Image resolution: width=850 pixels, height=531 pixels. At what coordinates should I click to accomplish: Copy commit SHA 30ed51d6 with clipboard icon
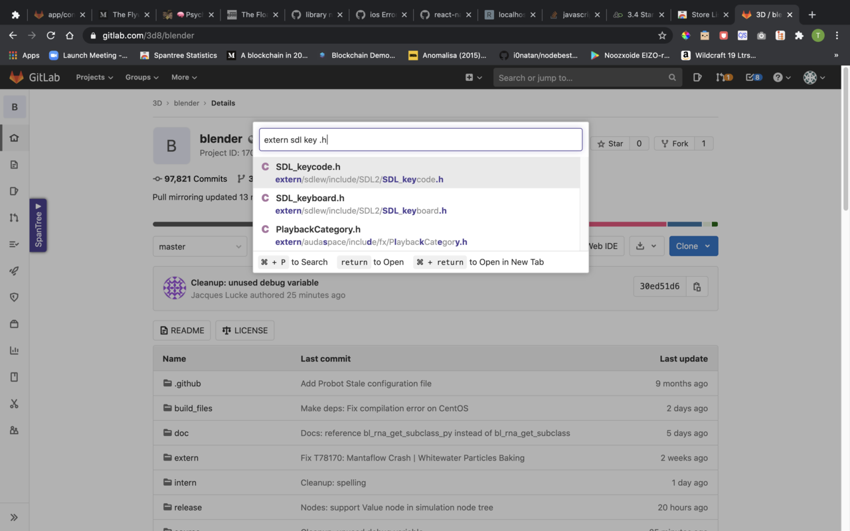pos(697,287)
